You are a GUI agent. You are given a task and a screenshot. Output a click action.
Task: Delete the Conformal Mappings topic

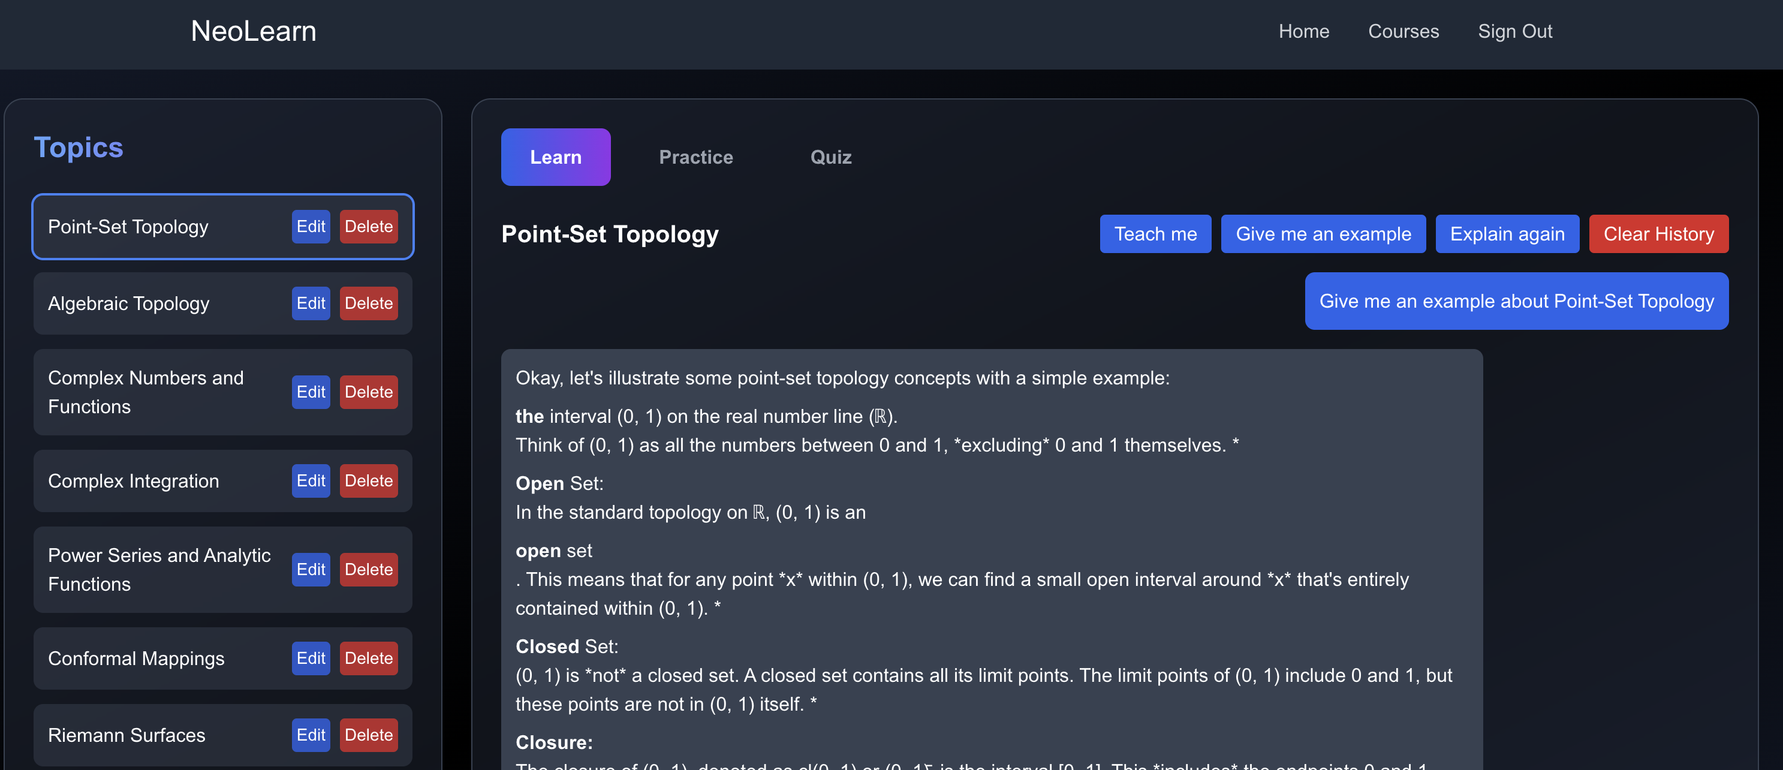[368, 658]
